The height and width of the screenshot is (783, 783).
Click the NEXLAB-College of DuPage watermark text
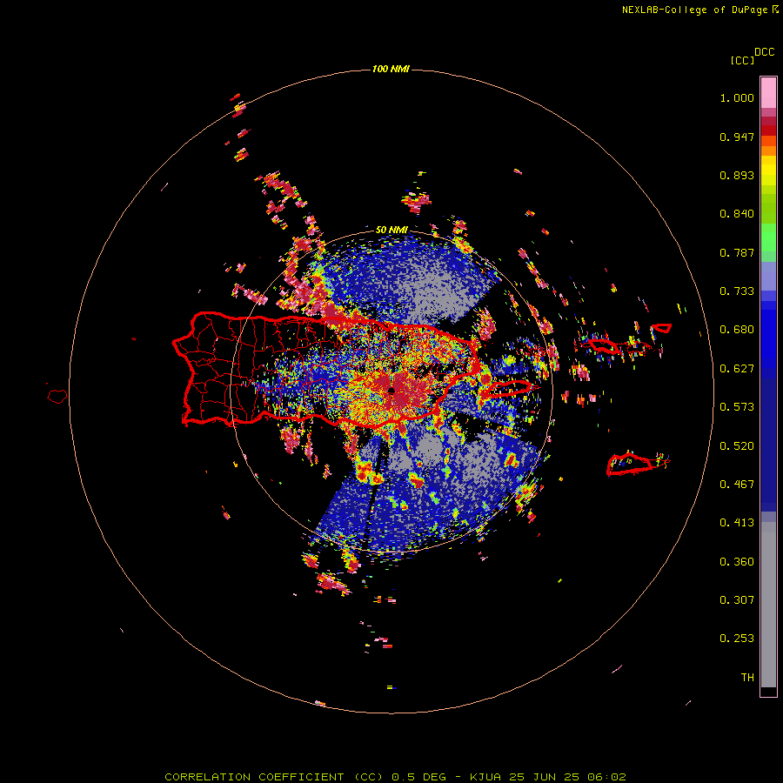(700, 10)
